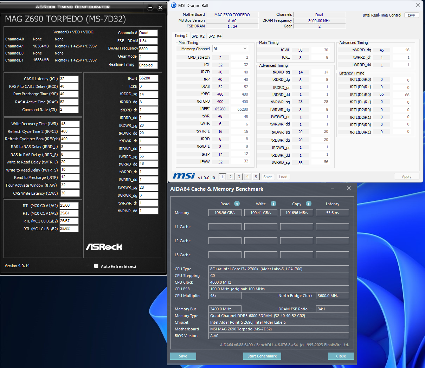Click Load in MSI Dragon Ball
Screen dimensions: 425x368
tap(283, 177)
